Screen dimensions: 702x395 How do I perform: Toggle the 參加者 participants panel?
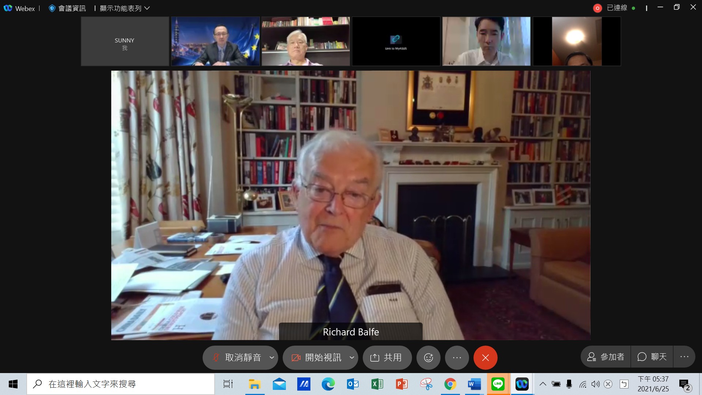tap(605, 357)
